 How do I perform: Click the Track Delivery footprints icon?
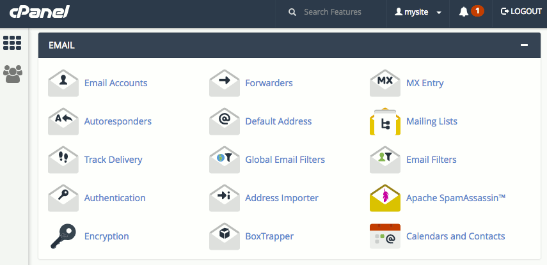[63, 160]
